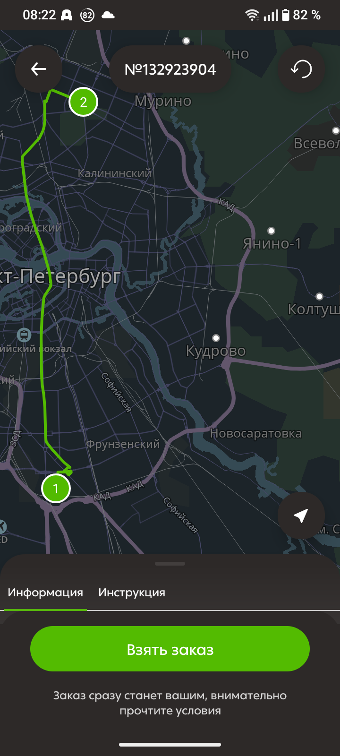The width and height of the screenshot is (340, 756).
Task: Tap the cloud icon in the status bar
Action: [108, 15]
